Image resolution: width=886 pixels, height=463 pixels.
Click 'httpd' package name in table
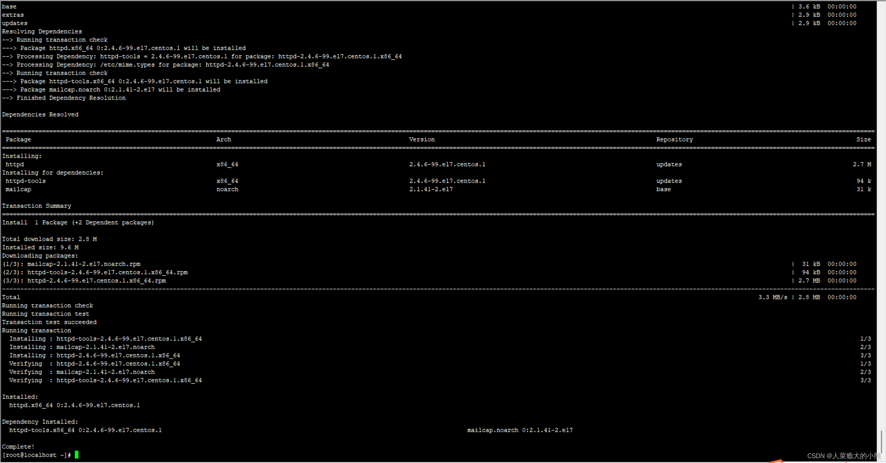pyautogui.click(x=15, y=164)
